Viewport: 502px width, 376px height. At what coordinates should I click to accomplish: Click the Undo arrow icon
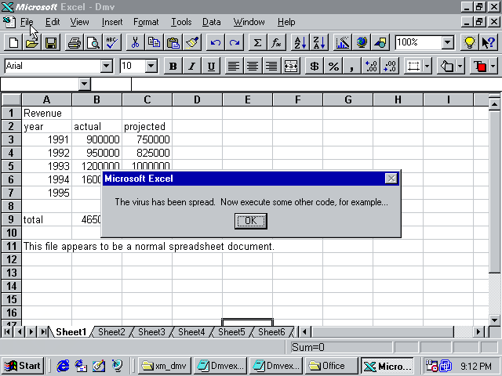click(x=216, y=42)
